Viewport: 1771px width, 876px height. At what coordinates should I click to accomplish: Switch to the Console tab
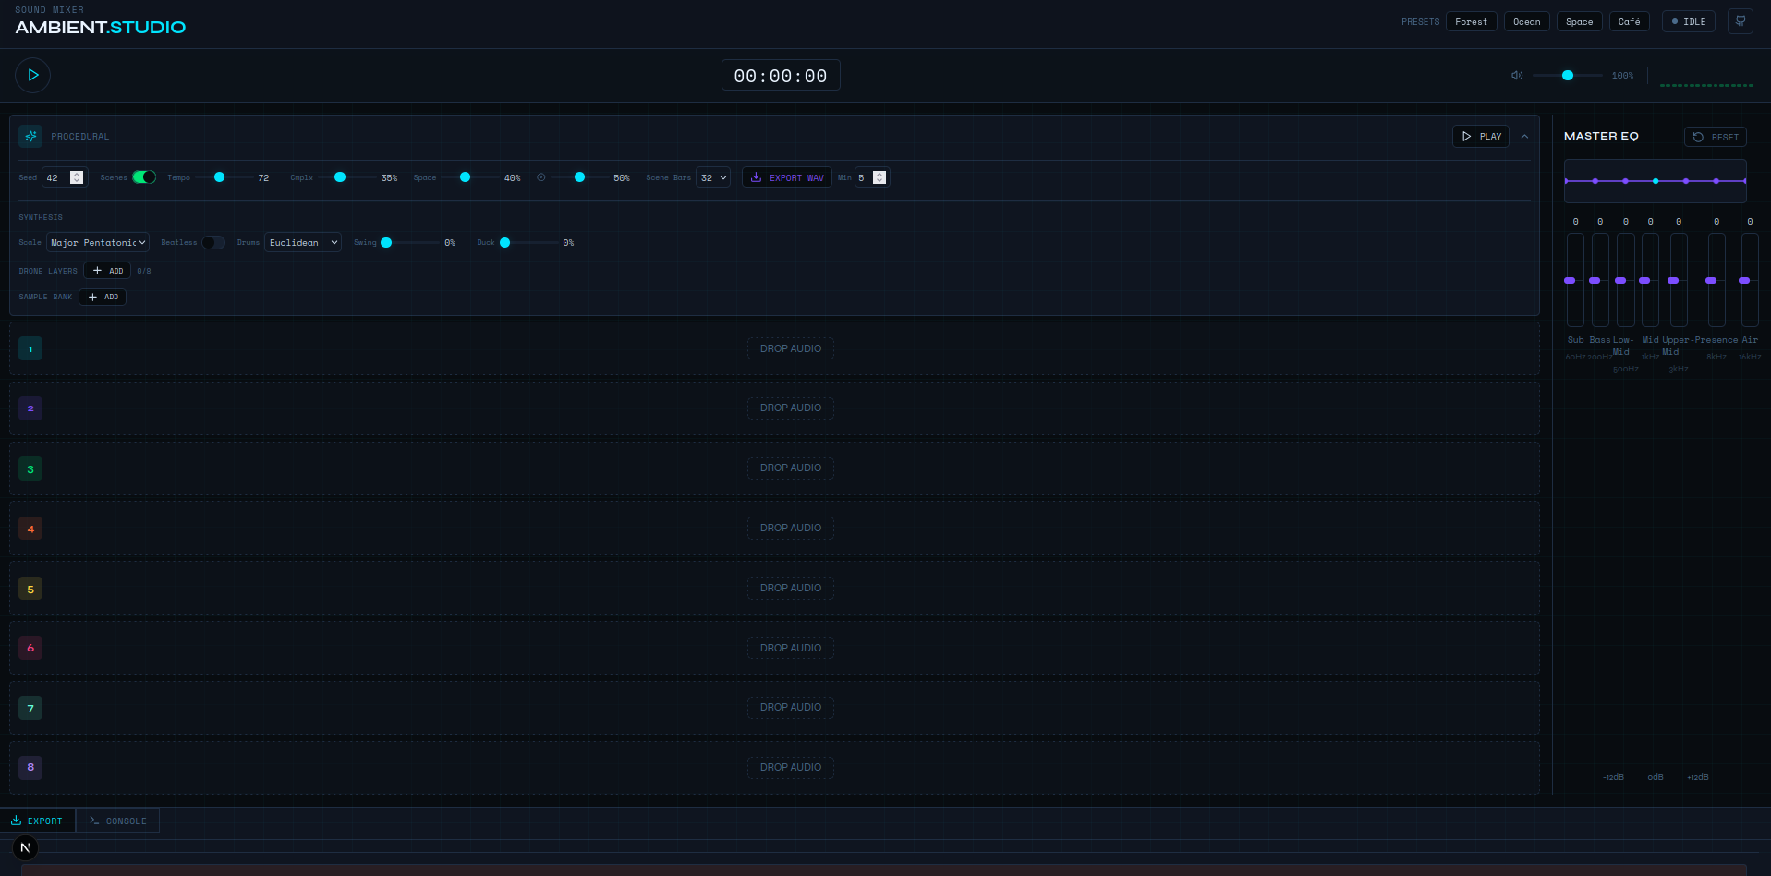117,821
